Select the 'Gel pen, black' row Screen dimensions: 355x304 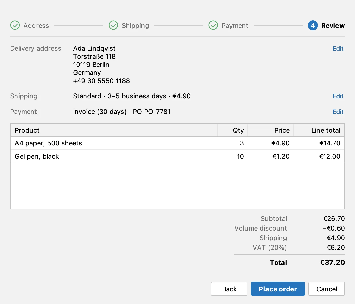pyautogui.click(x=177, y=156)
